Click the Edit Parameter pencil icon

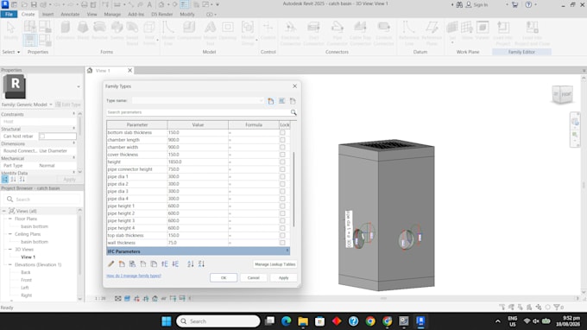[111, 264]
